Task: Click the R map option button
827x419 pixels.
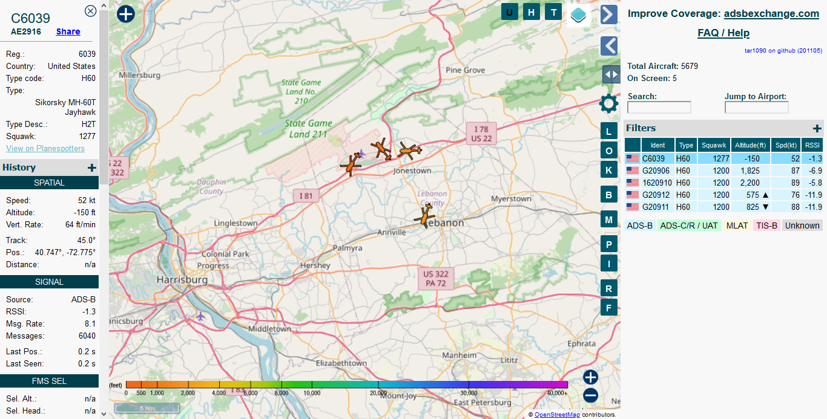Action: coord(609,288)
